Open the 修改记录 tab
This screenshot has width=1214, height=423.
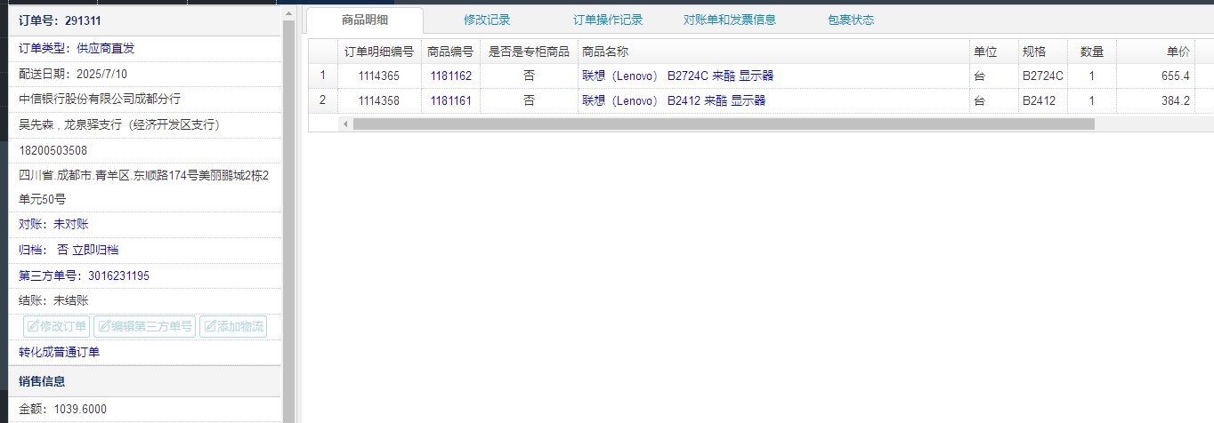[x=487, y=20]
